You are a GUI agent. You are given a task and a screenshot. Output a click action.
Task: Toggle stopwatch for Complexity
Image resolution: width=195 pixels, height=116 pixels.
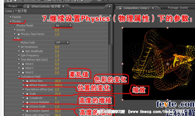pos(27,98)
